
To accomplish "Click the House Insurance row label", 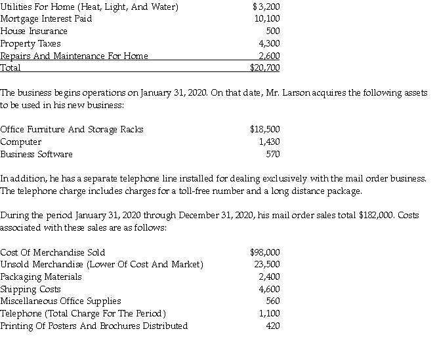I will pos(34,31).
